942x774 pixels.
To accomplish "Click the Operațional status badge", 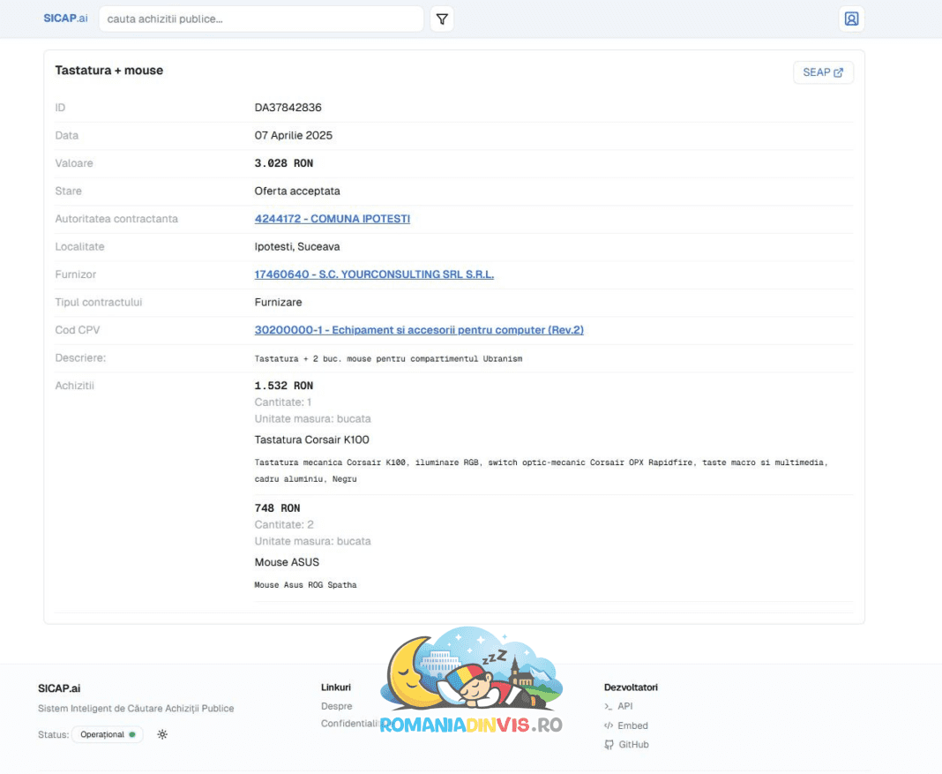I will 108,734.
